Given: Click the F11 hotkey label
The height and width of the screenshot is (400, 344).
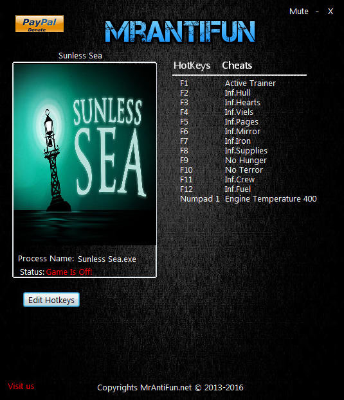Looking at the screenshot, I should tap(186, 180).
